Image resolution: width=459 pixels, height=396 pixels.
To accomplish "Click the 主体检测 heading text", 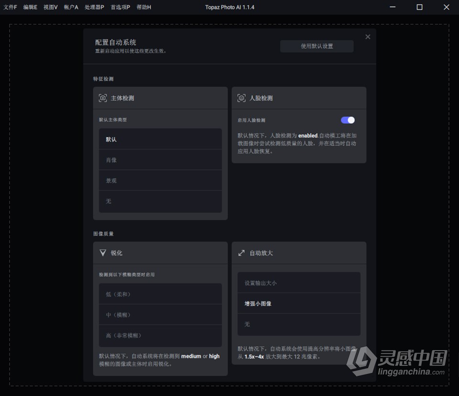I will (x=122, y=98).
